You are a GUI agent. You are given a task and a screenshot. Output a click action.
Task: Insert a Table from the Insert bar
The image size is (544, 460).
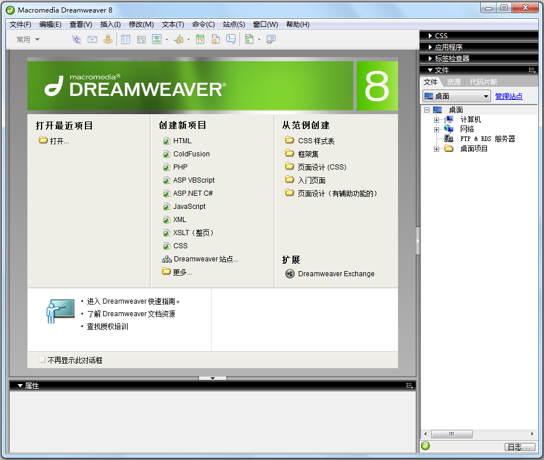pos(125,39)
